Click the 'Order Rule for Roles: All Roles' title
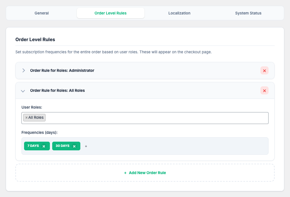The width and height of the screenshot is (290, 197). 57,90
